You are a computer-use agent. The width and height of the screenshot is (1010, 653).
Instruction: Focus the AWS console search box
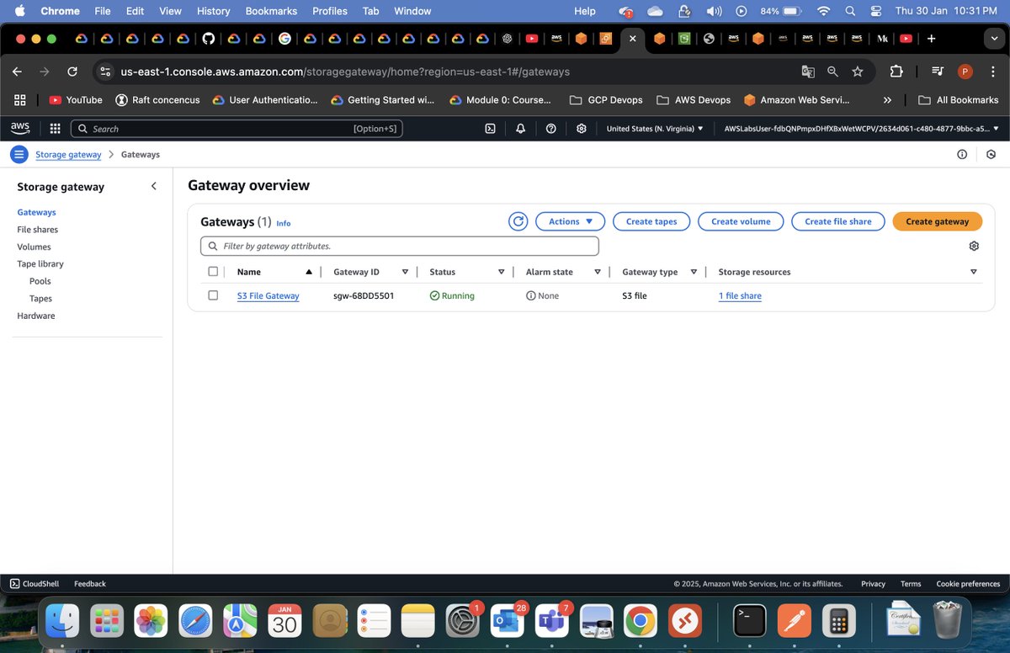point(237,129)
